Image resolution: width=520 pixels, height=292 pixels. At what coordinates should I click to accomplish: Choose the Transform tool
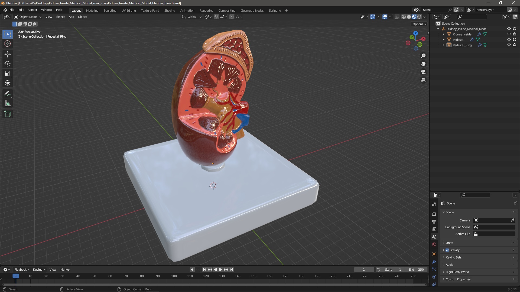coord(8,83)
